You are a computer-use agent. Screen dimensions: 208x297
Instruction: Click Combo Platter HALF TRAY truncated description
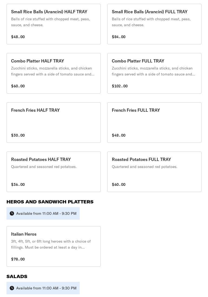(53, 71)
